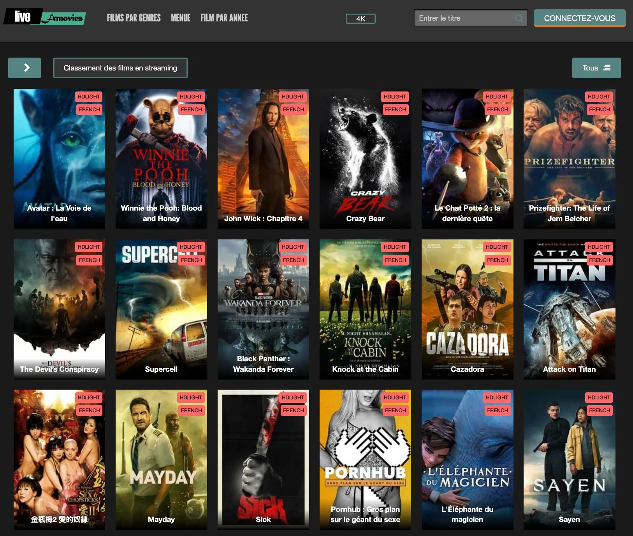Click the Mayday title caption

click(161, 519)
